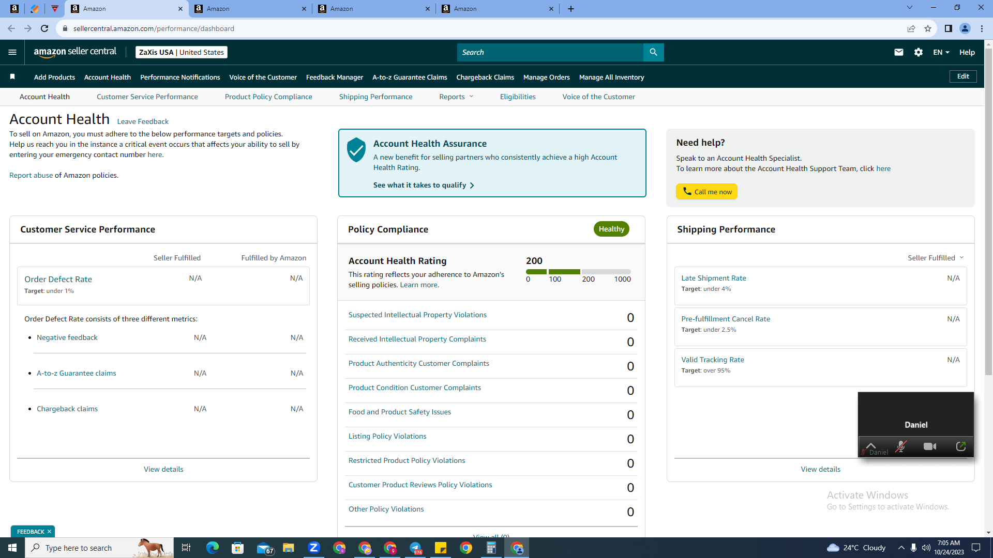Open Zoom from the taskbar
The height and width of the screenshot is (558, 993).
[x=314, y=548]
